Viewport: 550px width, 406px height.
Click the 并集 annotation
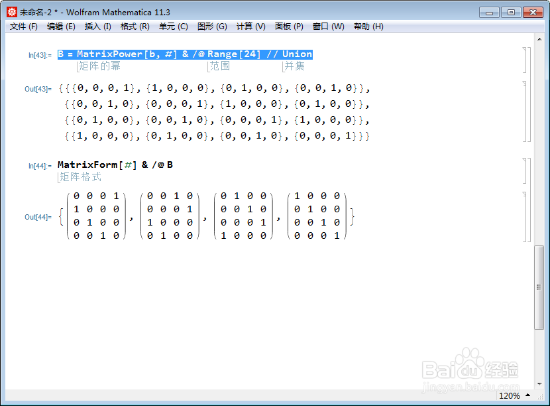pyautogui.click(x=295, y=66)
